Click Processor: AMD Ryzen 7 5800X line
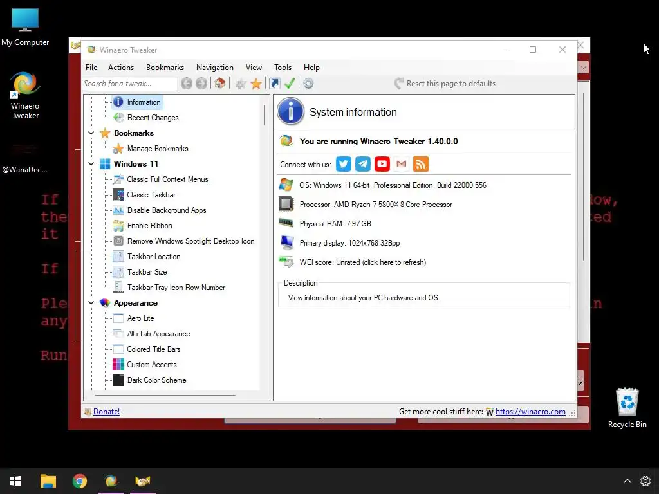 (x=376, y=205)
